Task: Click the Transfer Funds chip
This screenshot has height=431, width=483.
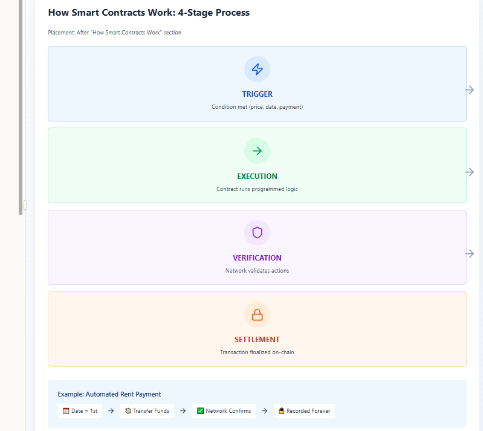Action: [x=147, y=411]
